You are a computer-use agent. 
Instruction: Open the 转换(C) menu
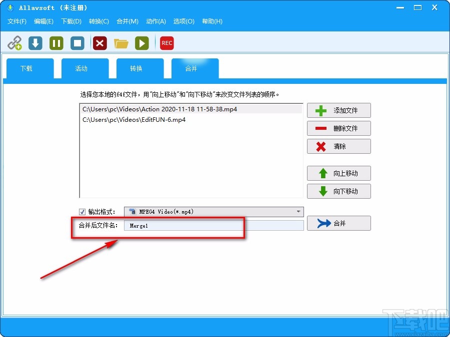coord(98,21)
